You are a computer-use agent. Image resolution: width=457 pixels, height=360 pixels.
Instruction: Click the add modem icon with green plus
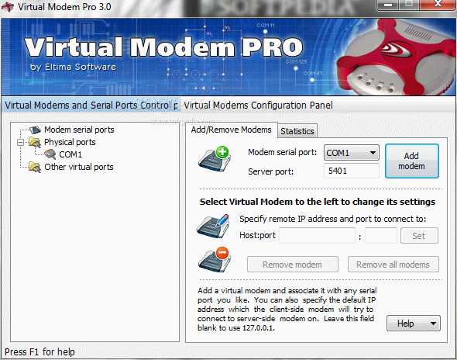215,159
